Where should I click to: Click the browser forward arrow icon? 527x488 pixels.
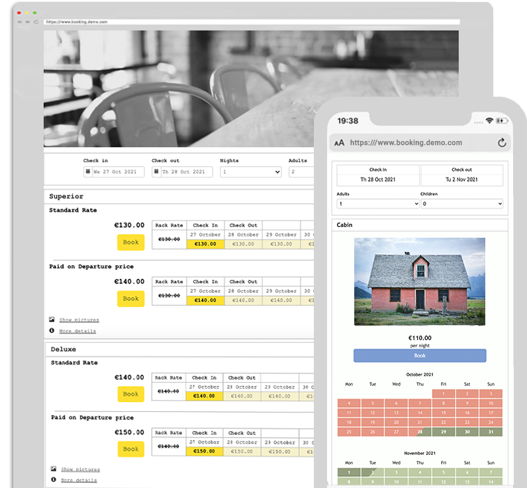point(28,22)
